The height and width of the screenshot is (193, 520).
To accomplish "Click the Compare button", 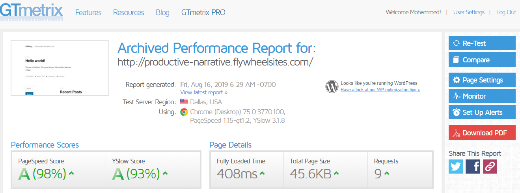I will point(482,60).
